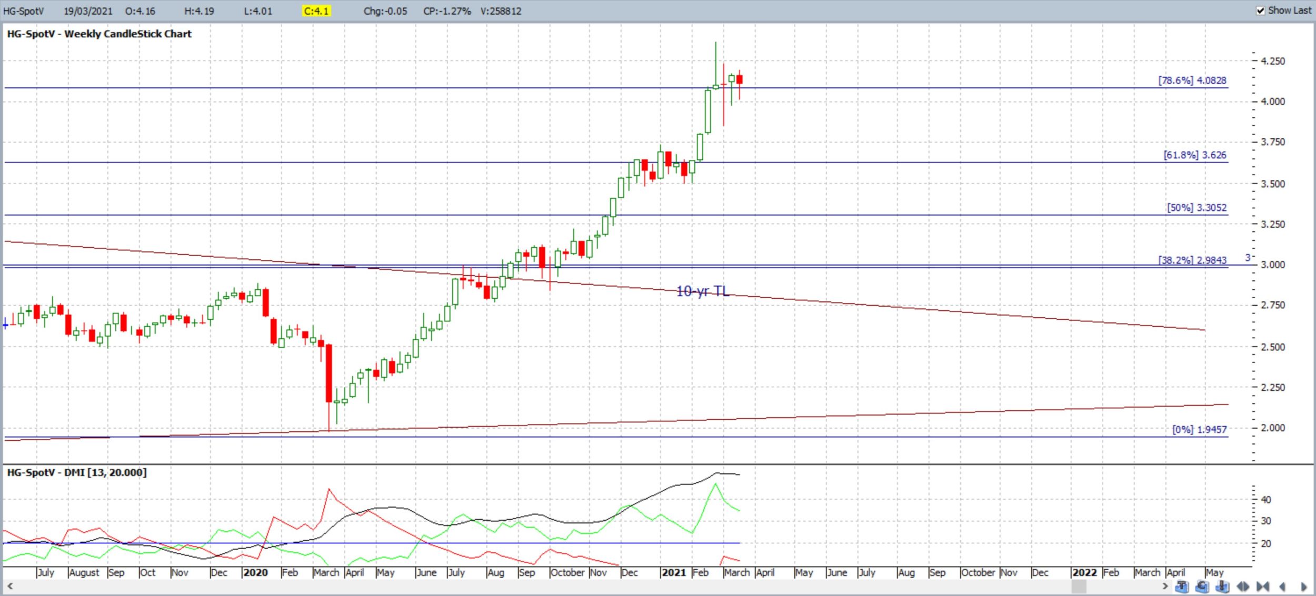Click the blue "T" toolbox icon
Viewport: 1316px width, 596px height.
click(x=1182, y=586)
